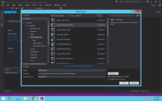
Task: Click the Windows Start button
Action: (x=3, y=98)
